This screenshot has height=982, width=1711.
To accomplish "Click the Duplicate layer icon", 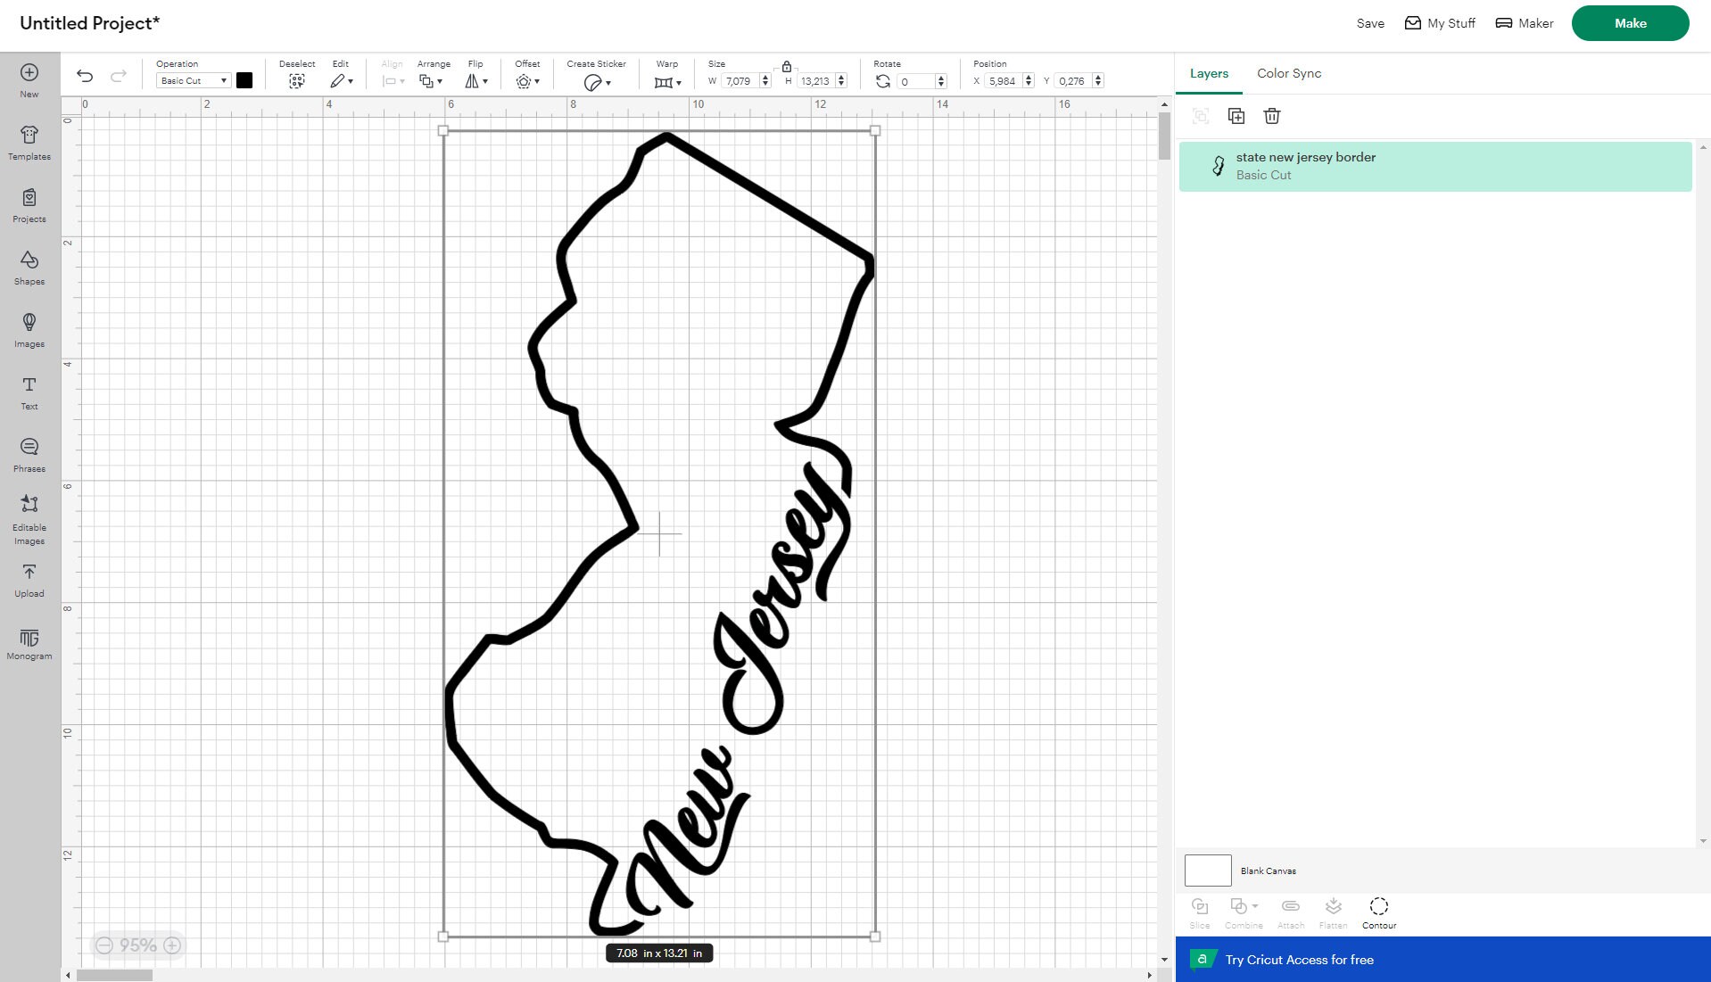I will (1236, 116).
